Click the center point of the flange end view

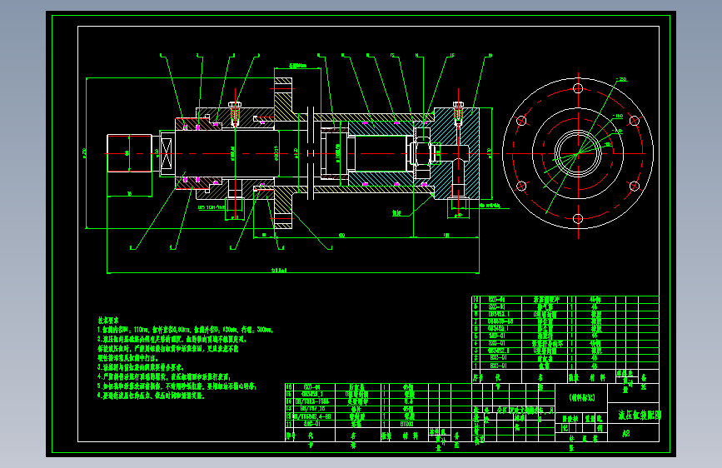[x=578, y=153]
